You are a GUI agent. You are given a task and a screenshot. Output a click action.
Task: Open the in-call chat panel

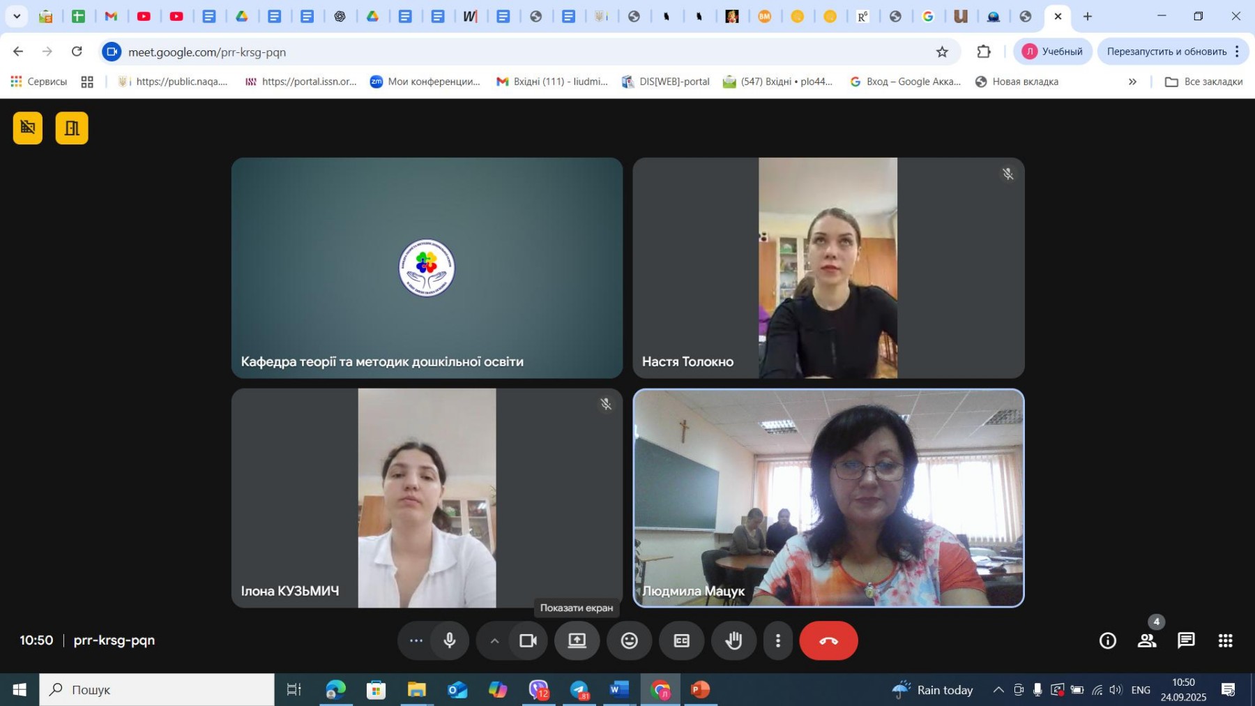1186,640
